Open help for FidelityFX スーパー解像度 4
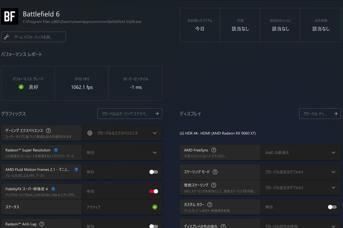Screen dimensions: 343x228 click(x=53, y=189)
